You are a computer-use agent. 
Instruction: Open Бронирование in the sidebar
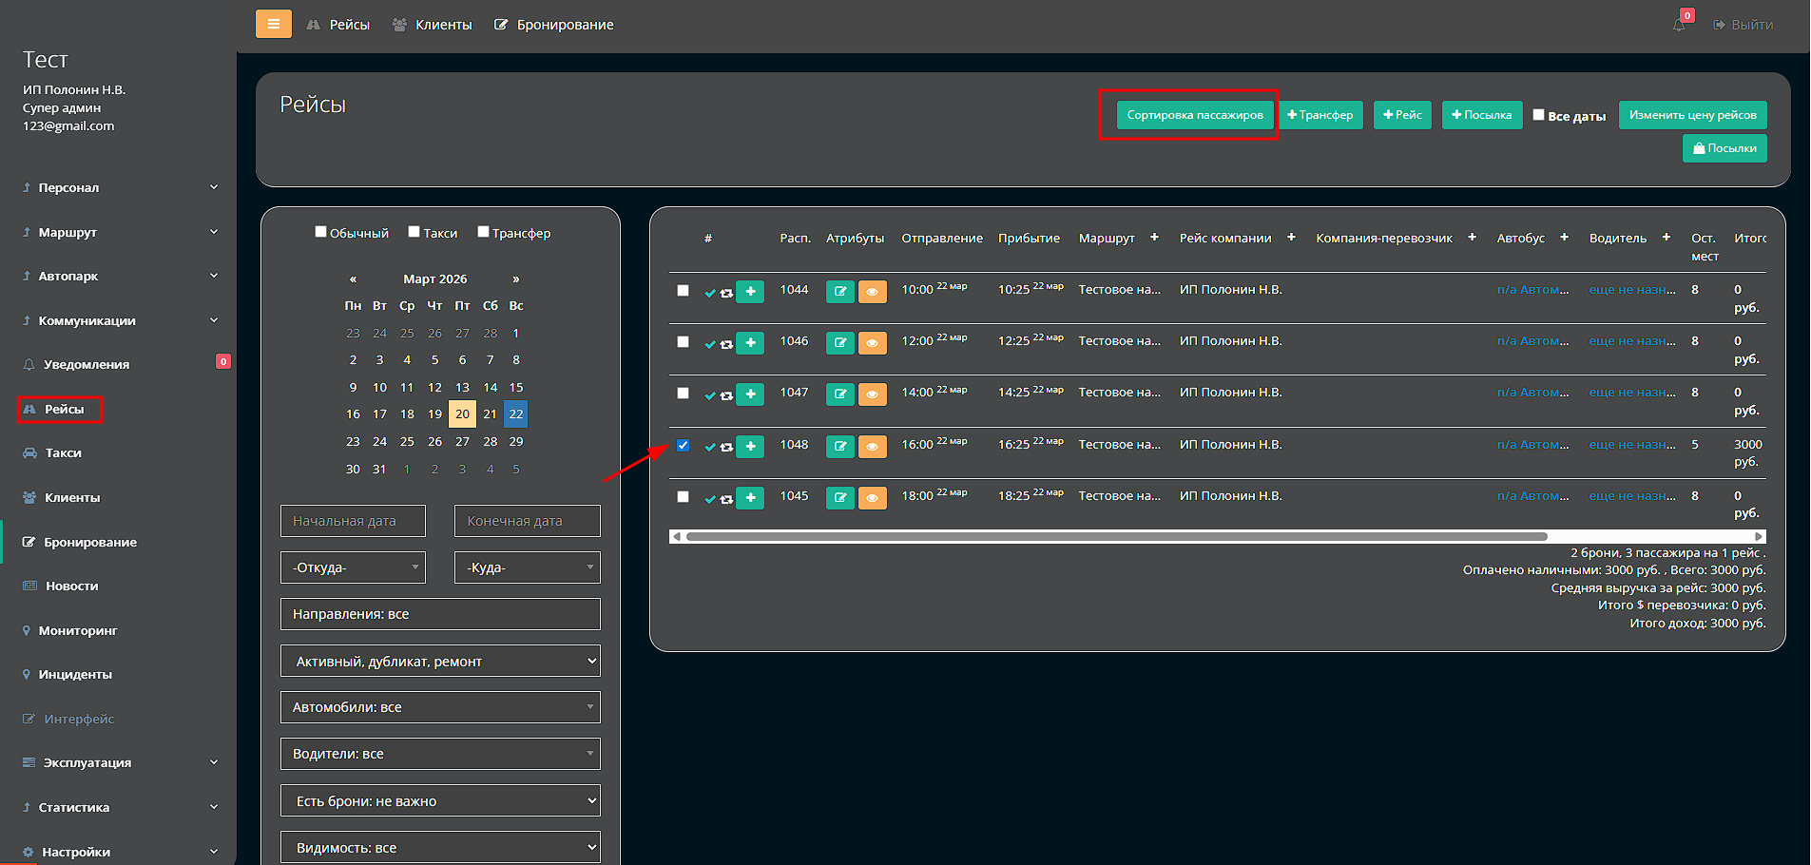(x=89, y=542)
